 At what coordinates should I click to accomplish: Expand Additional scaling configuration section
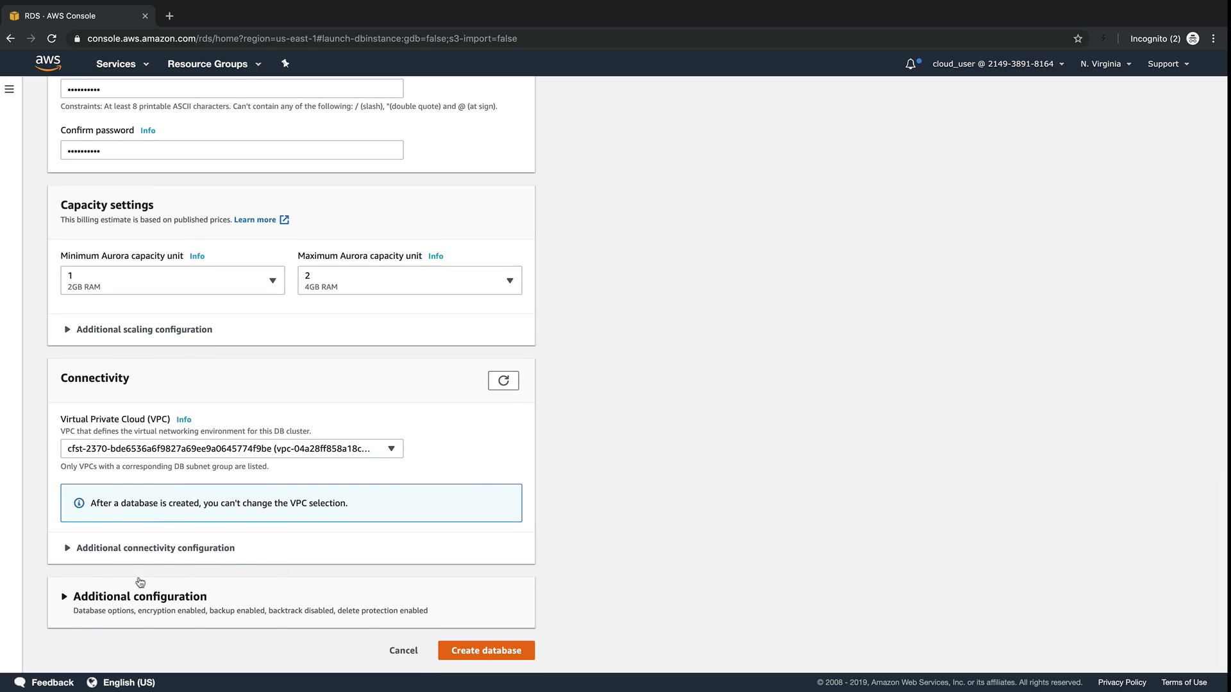(144, 329)
